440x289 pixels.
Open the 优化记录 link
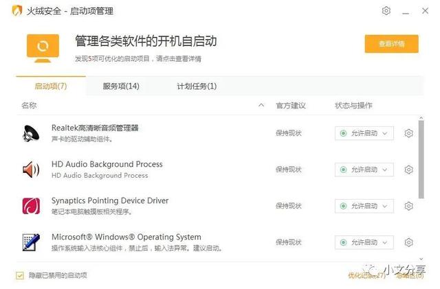click(366, 276)
